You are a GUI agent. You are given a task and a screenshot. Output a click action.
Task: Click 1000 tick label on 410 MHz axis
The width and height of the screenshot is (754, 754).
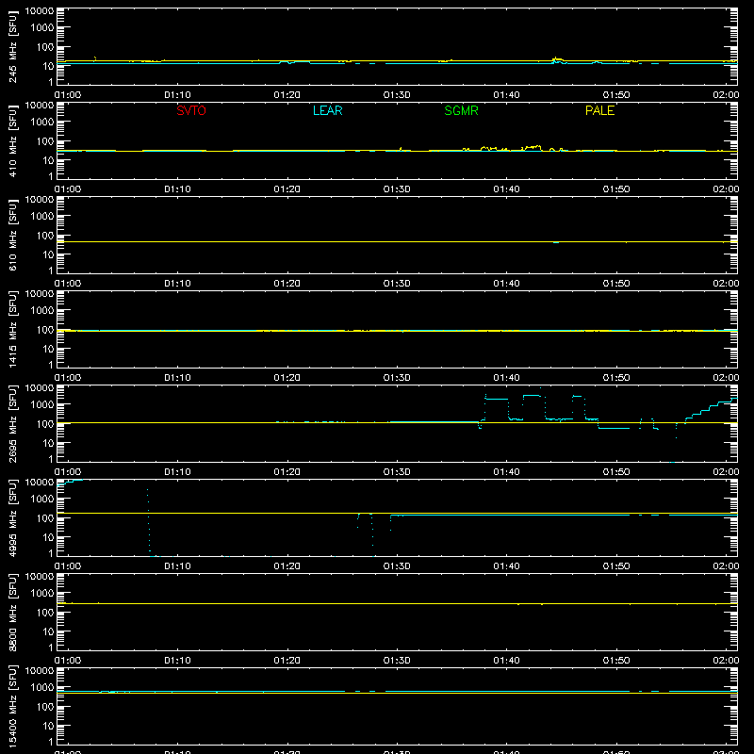click(x=42, y=122)
